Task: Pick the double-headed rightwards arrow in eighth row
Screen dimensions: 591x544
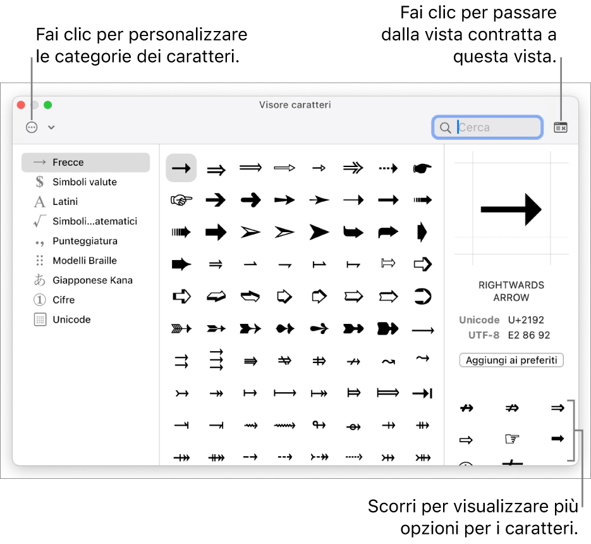Action: point(216,393)
